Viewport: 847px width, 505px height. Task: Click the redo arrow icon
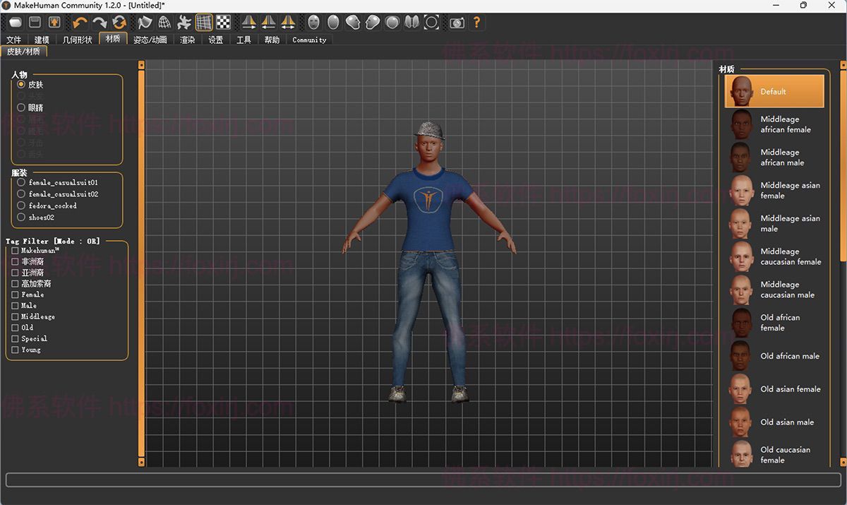point(100,23)
